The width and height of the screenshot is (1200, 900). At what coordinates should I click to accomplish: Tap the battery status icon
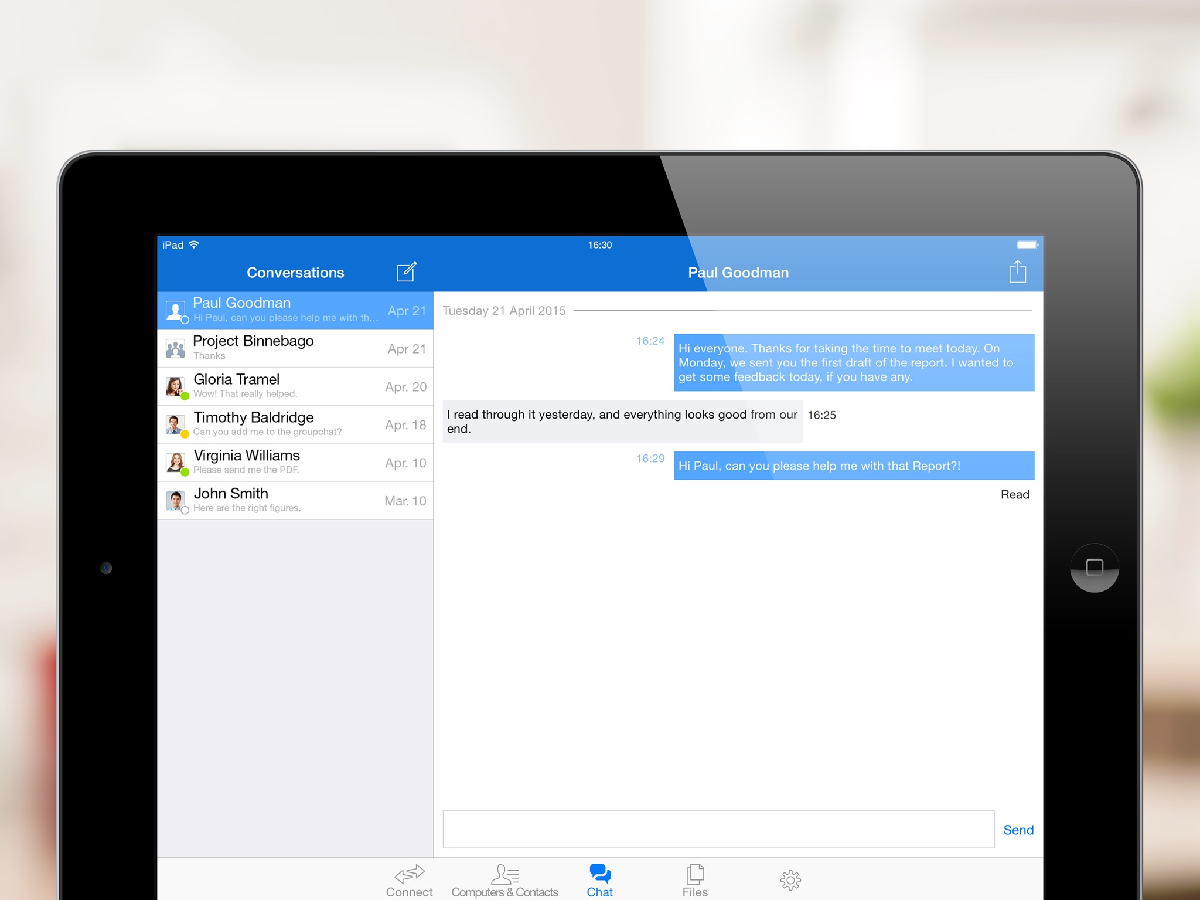1027,244
